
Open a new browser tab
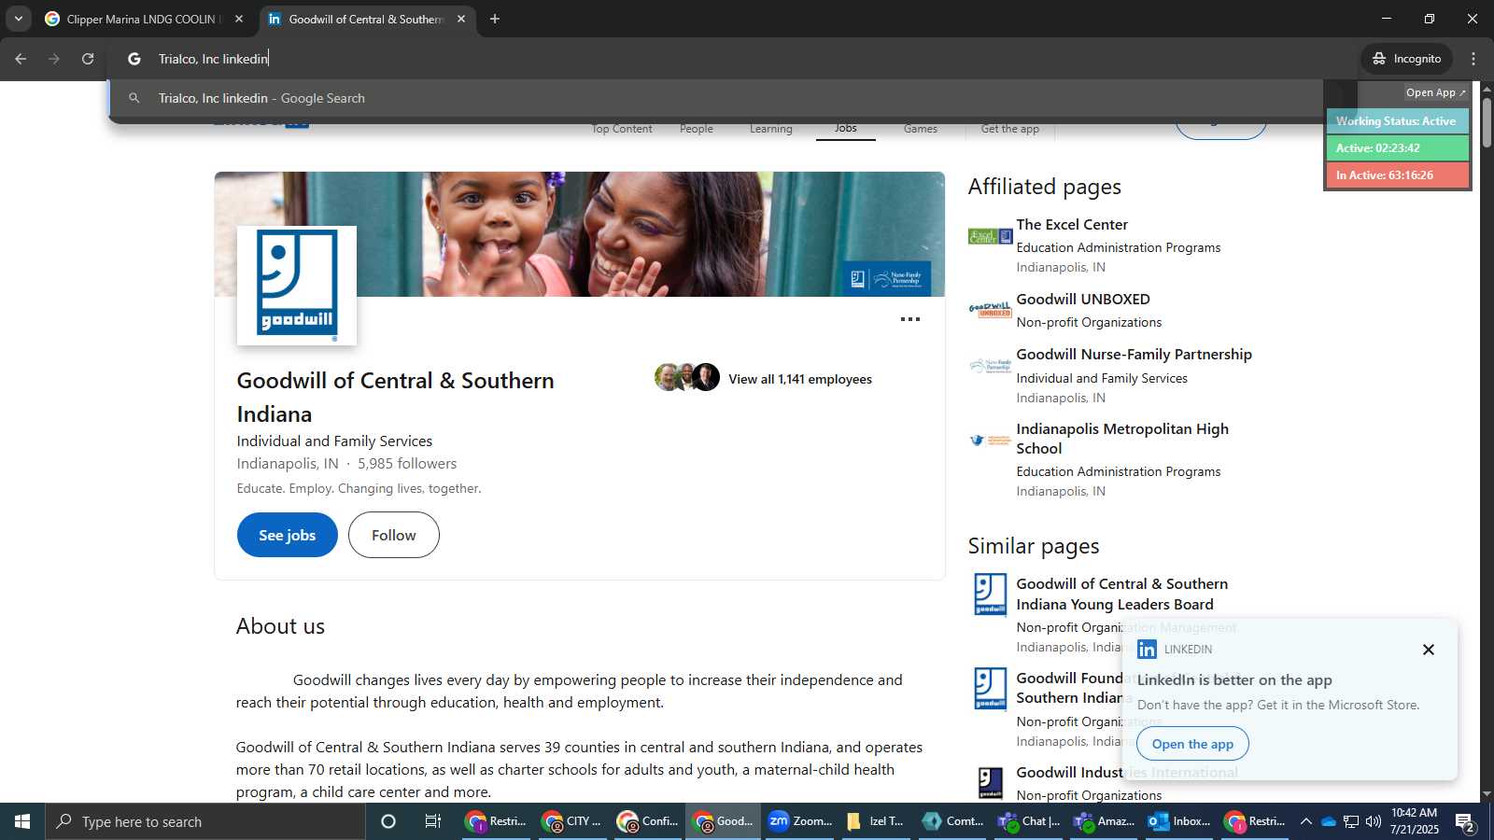[x=495, y=19]
